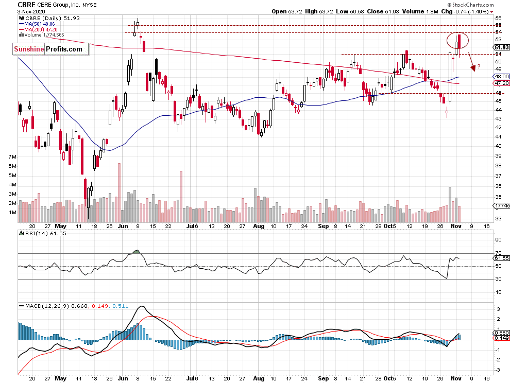510x383 pixels.
Task: Click the 70 overbought level on RSI axis
Action: click(x=498, y=253)
